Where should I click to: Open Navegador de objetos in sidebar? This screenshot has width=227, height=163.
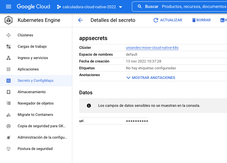36,103
